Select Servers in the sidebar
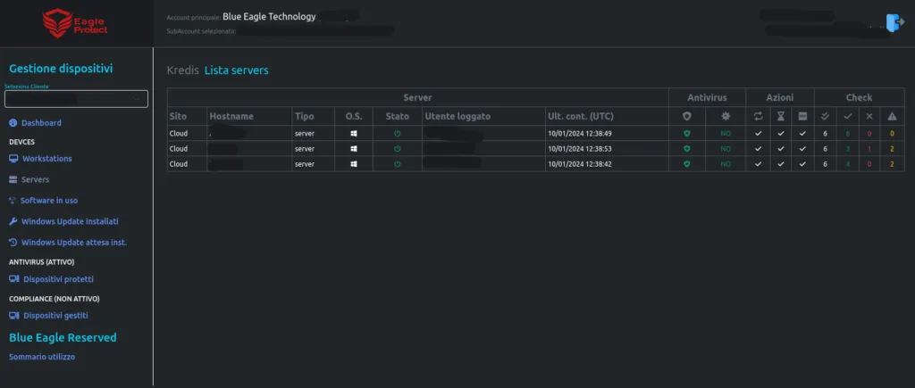This screenshot has width=915, height=388. tap(35, 179)
